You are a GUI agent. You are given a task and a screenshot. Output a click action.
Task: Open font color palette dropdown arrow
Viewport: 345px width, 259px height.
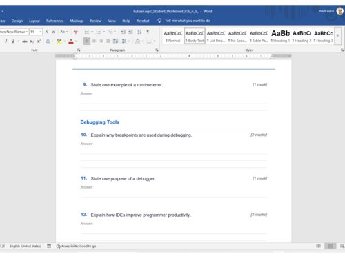(x=77, y=41)
